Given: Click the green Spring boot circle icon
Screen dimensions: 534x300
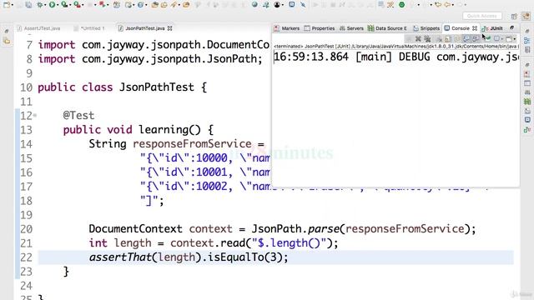Looking at the screenshot, I should tap(402, 5).
